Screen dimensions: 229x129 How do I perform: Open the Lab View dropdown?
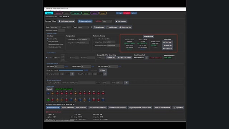[x=107, y=21]
